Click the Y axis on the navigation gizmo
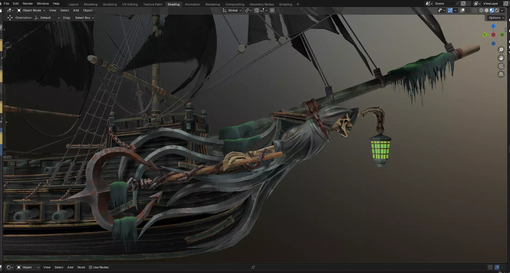Screen dimensions: 510x273 [x=484, y=35]
